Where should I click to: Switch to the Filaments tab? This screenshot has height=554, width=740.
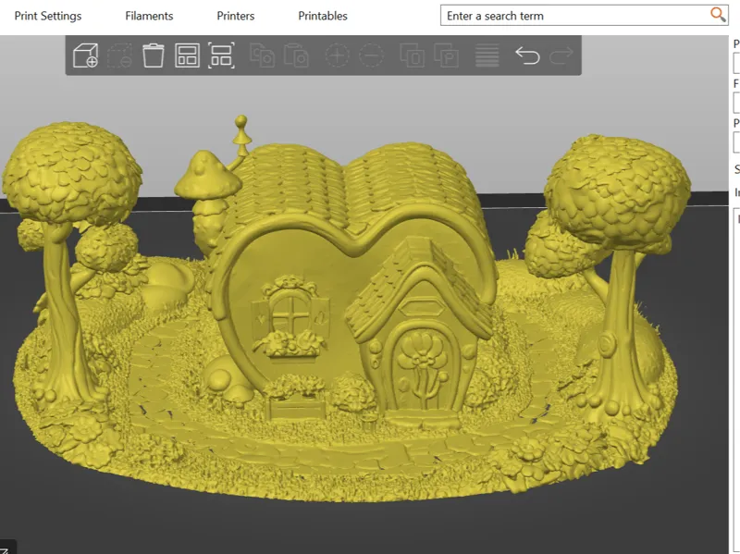(149, 16)
